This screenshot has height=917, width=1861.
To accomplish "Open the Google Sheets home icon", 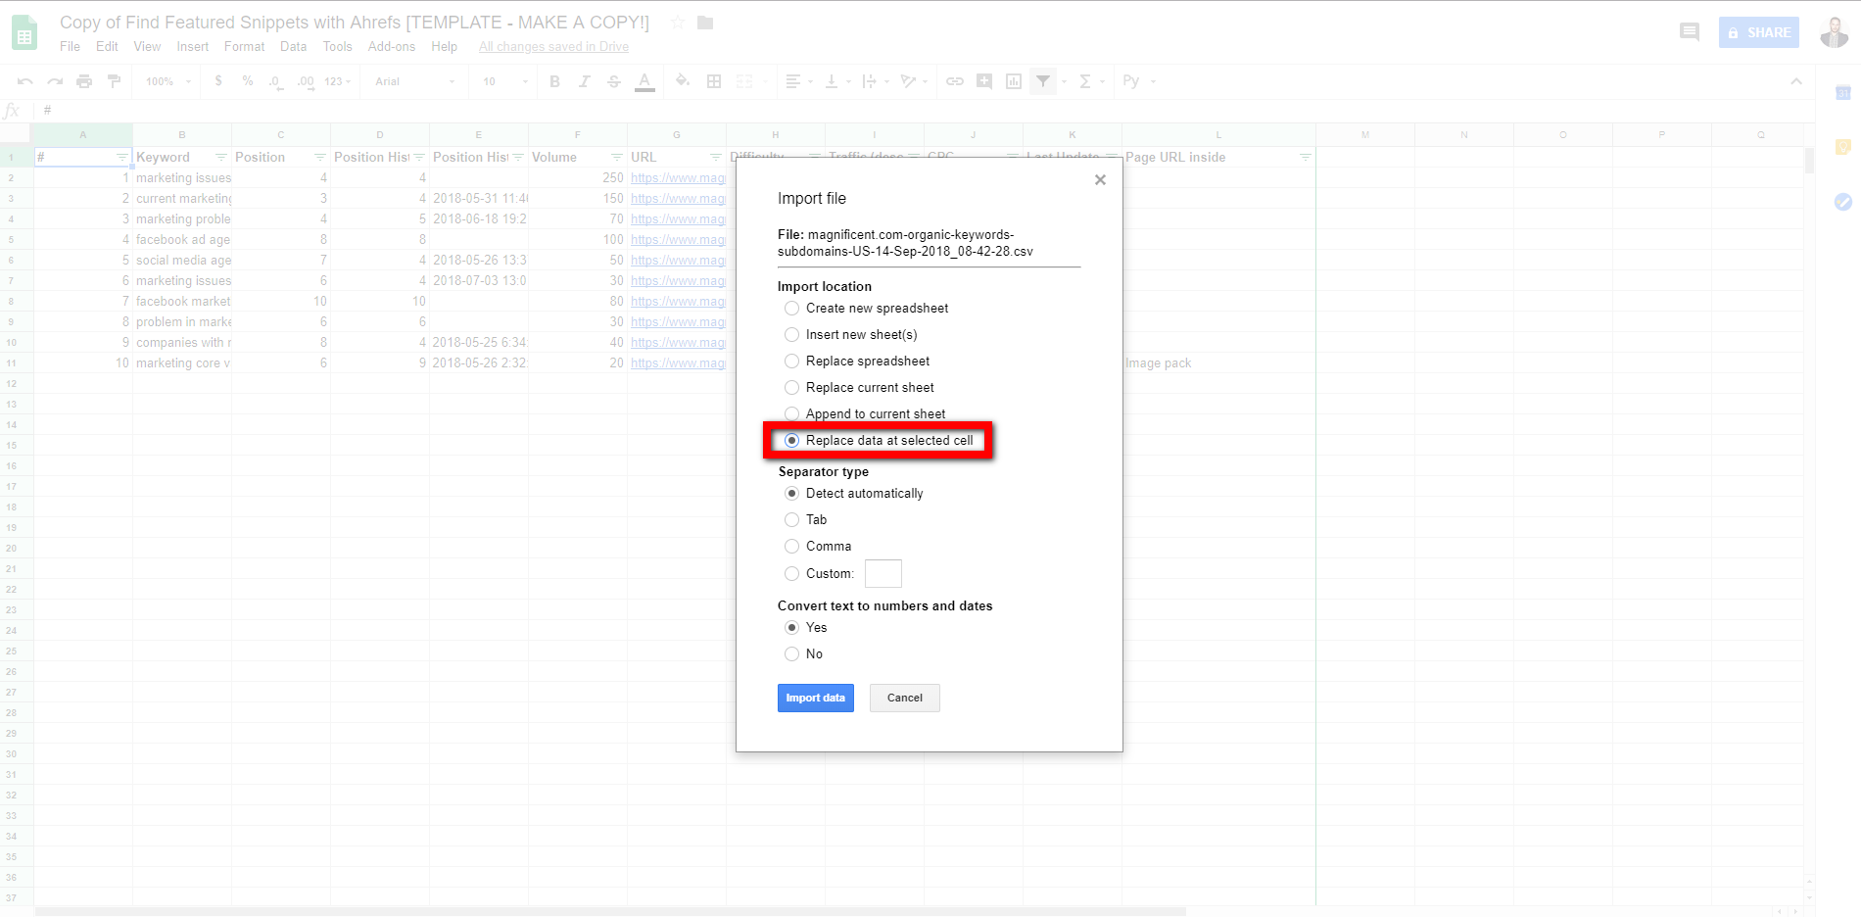I will [24, 32].
